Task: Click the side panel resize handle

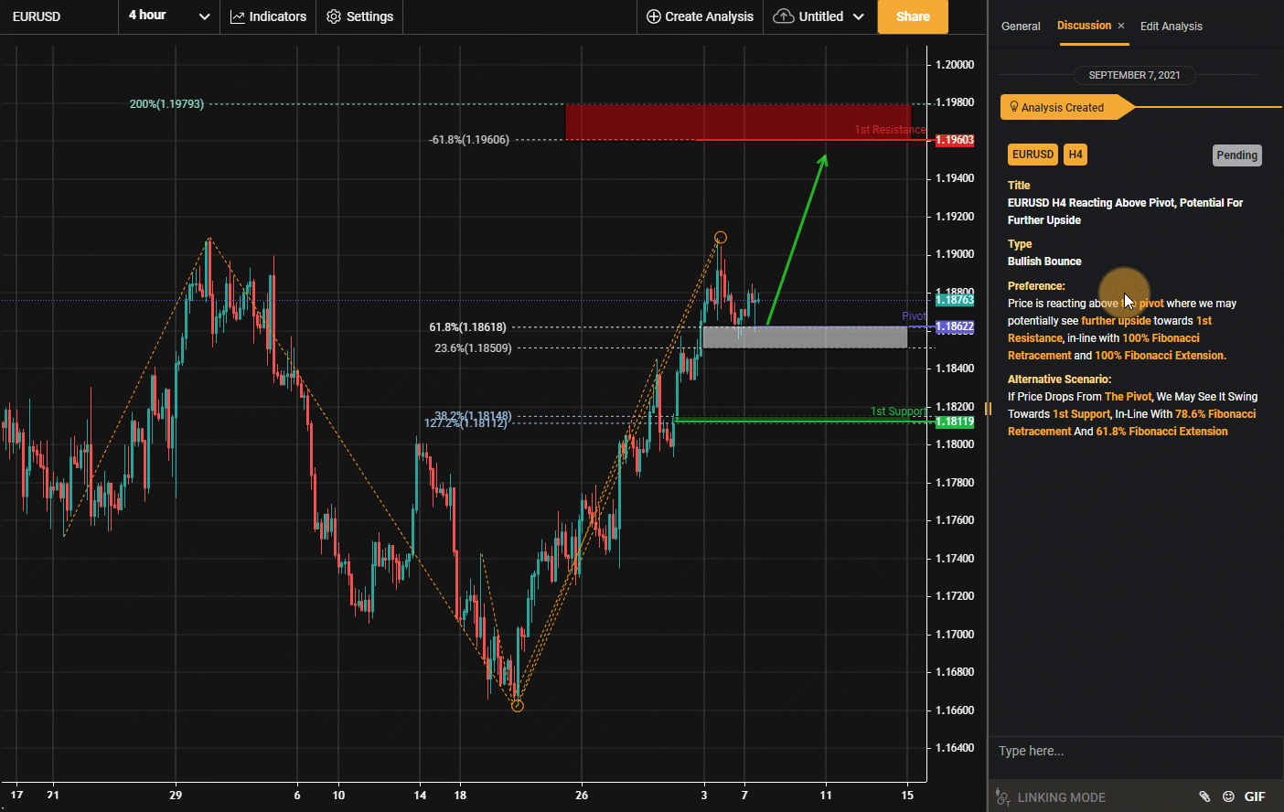Action: click(x=988, y=408)
